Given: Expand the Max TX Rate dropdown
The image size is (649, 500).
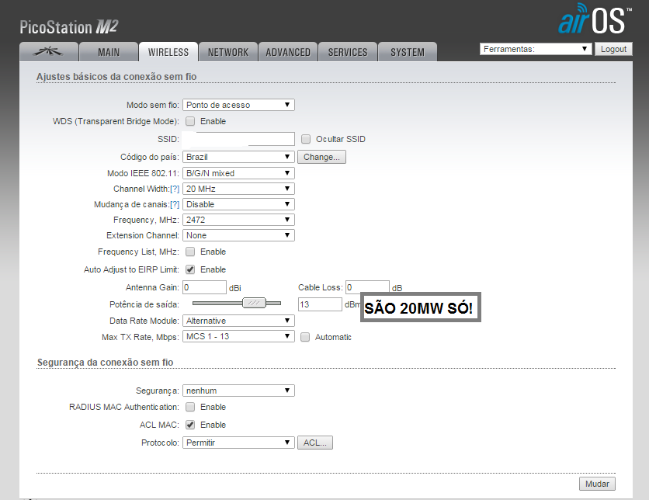Looking at the screenshot, I should (238, 336).
